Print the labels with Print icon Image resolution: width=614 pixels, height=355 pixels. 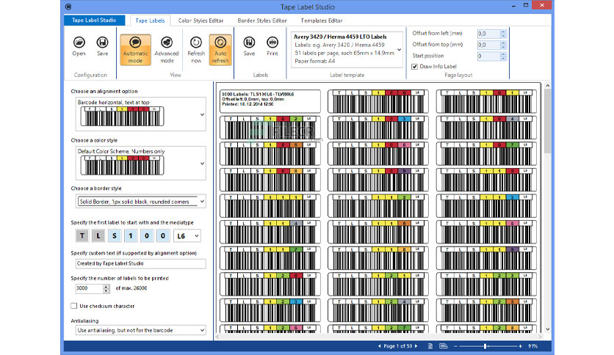(x=272, y=46)
